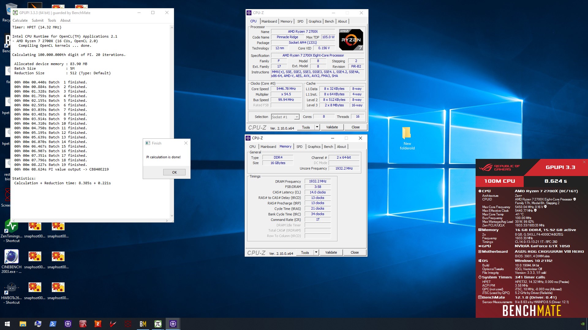Viewport: 588px width, 330px height.
Task: Close the Finish dialog with X
Action: pos(186,143)
